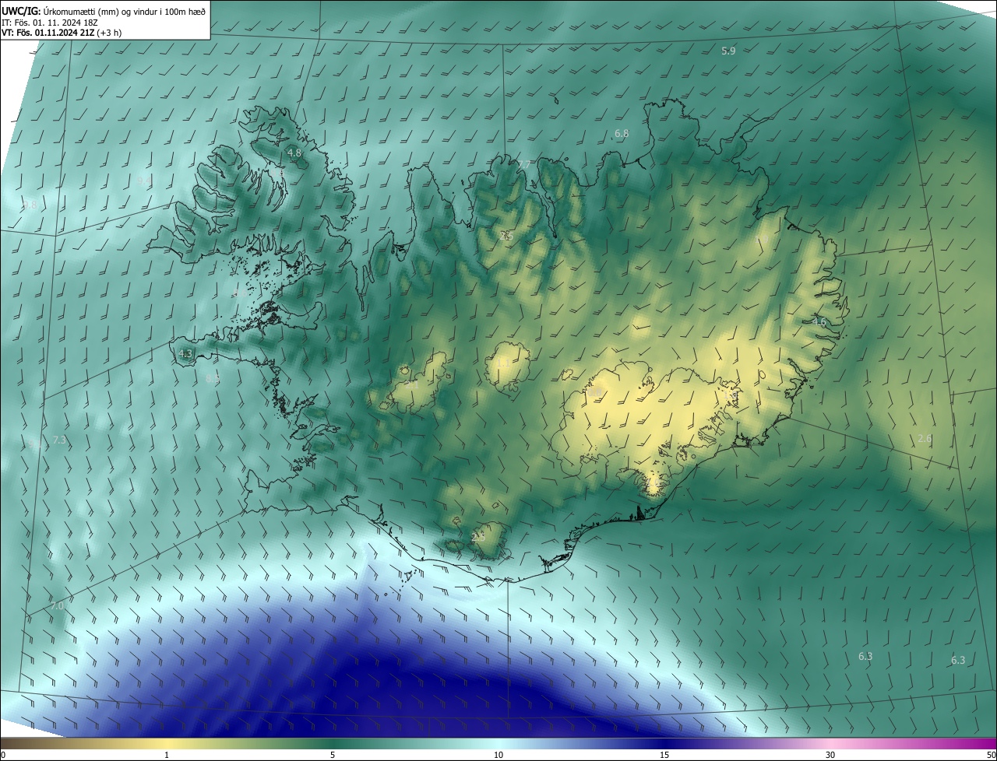Click the 4.3 value on Snæfellsnes peninsula
997x761 pixels.
point(185,353)
